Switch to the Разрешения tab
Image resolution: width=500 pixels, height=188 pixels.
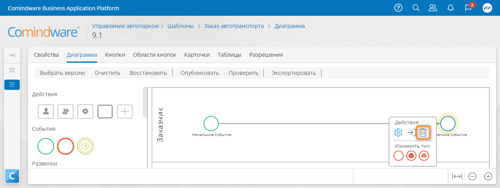click(x=266, y=55)
